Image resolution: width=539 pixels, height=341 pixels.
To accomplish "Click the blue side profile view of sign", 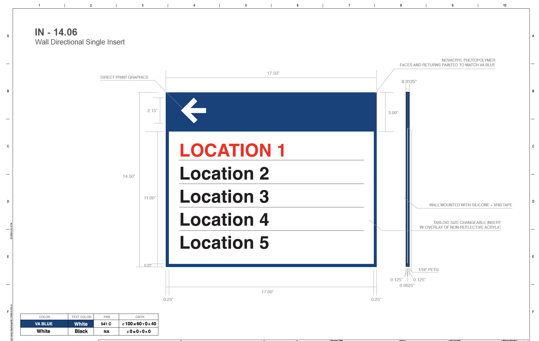I will (408, 179).
